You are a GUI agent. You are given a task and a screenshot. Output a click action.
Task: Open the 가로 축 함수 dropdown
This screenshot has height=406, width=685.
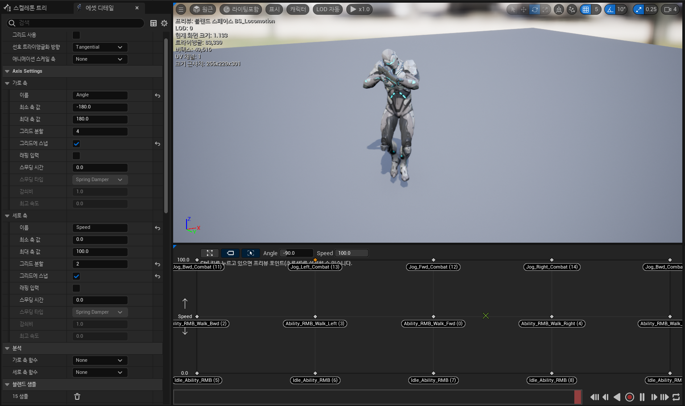click(x=100, y=360)
